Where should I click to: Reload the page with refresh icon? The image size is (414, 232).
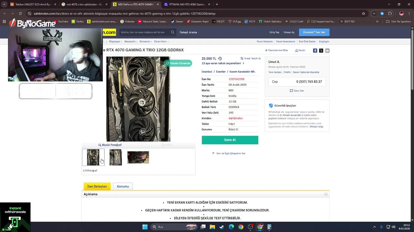pyautogui.click(x=20, y=14)
